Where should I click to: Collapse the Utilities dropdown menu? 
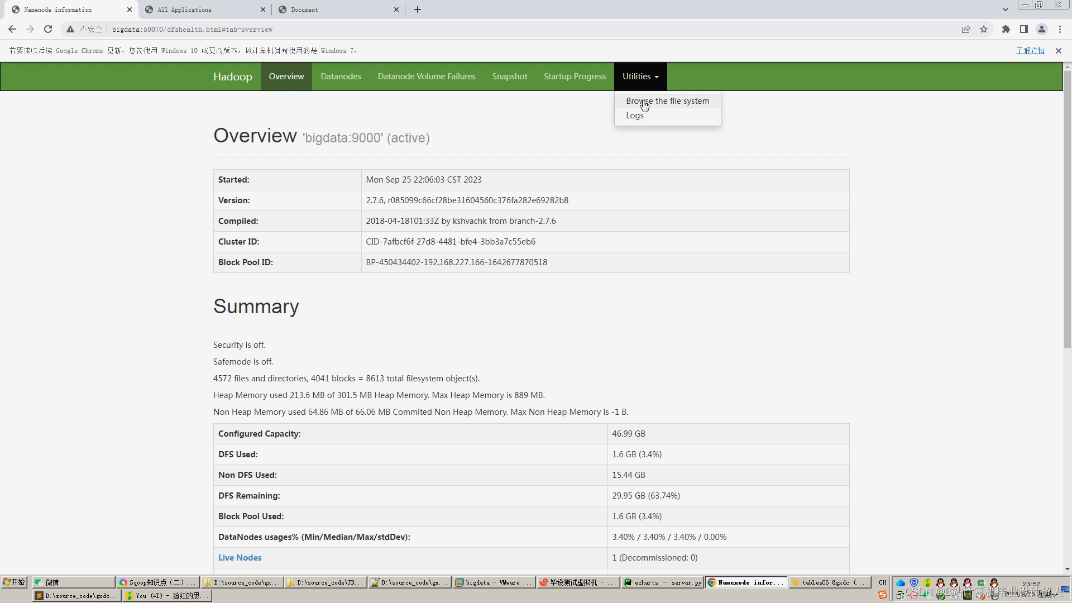(x=640, y=76)
